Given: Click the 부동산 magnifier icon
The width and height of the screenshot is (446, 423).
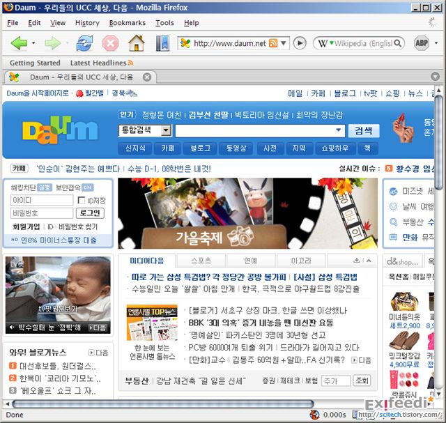Looking at the screenshot, I should point(393,222).
